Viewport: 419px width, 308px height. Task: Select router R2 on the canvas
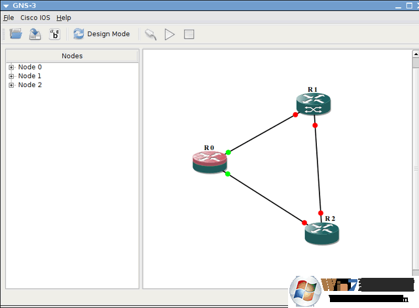(322, 234)
